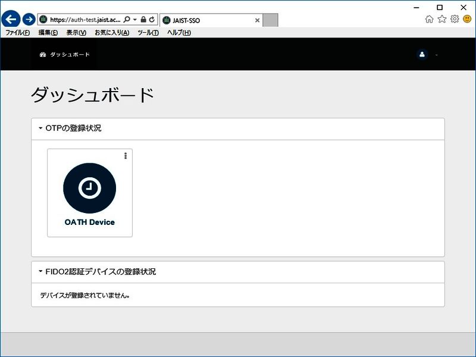Open OATH Device card options menu
The width and height of the screenshot is (476, 357).
click(x=126, y=156)
